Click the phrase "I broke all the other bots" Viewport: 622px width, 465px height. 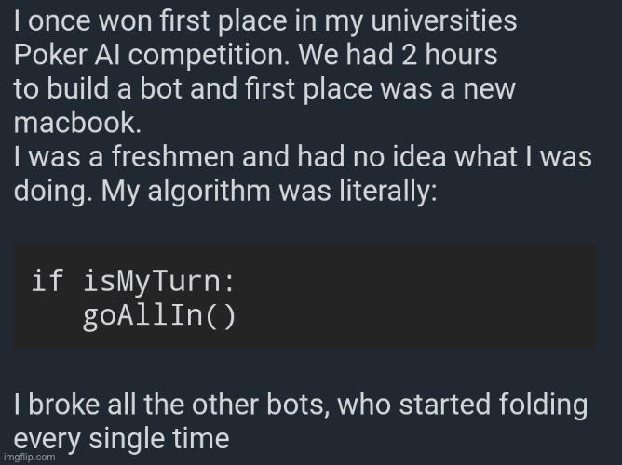pyautogui.click(x=169, y=406)
